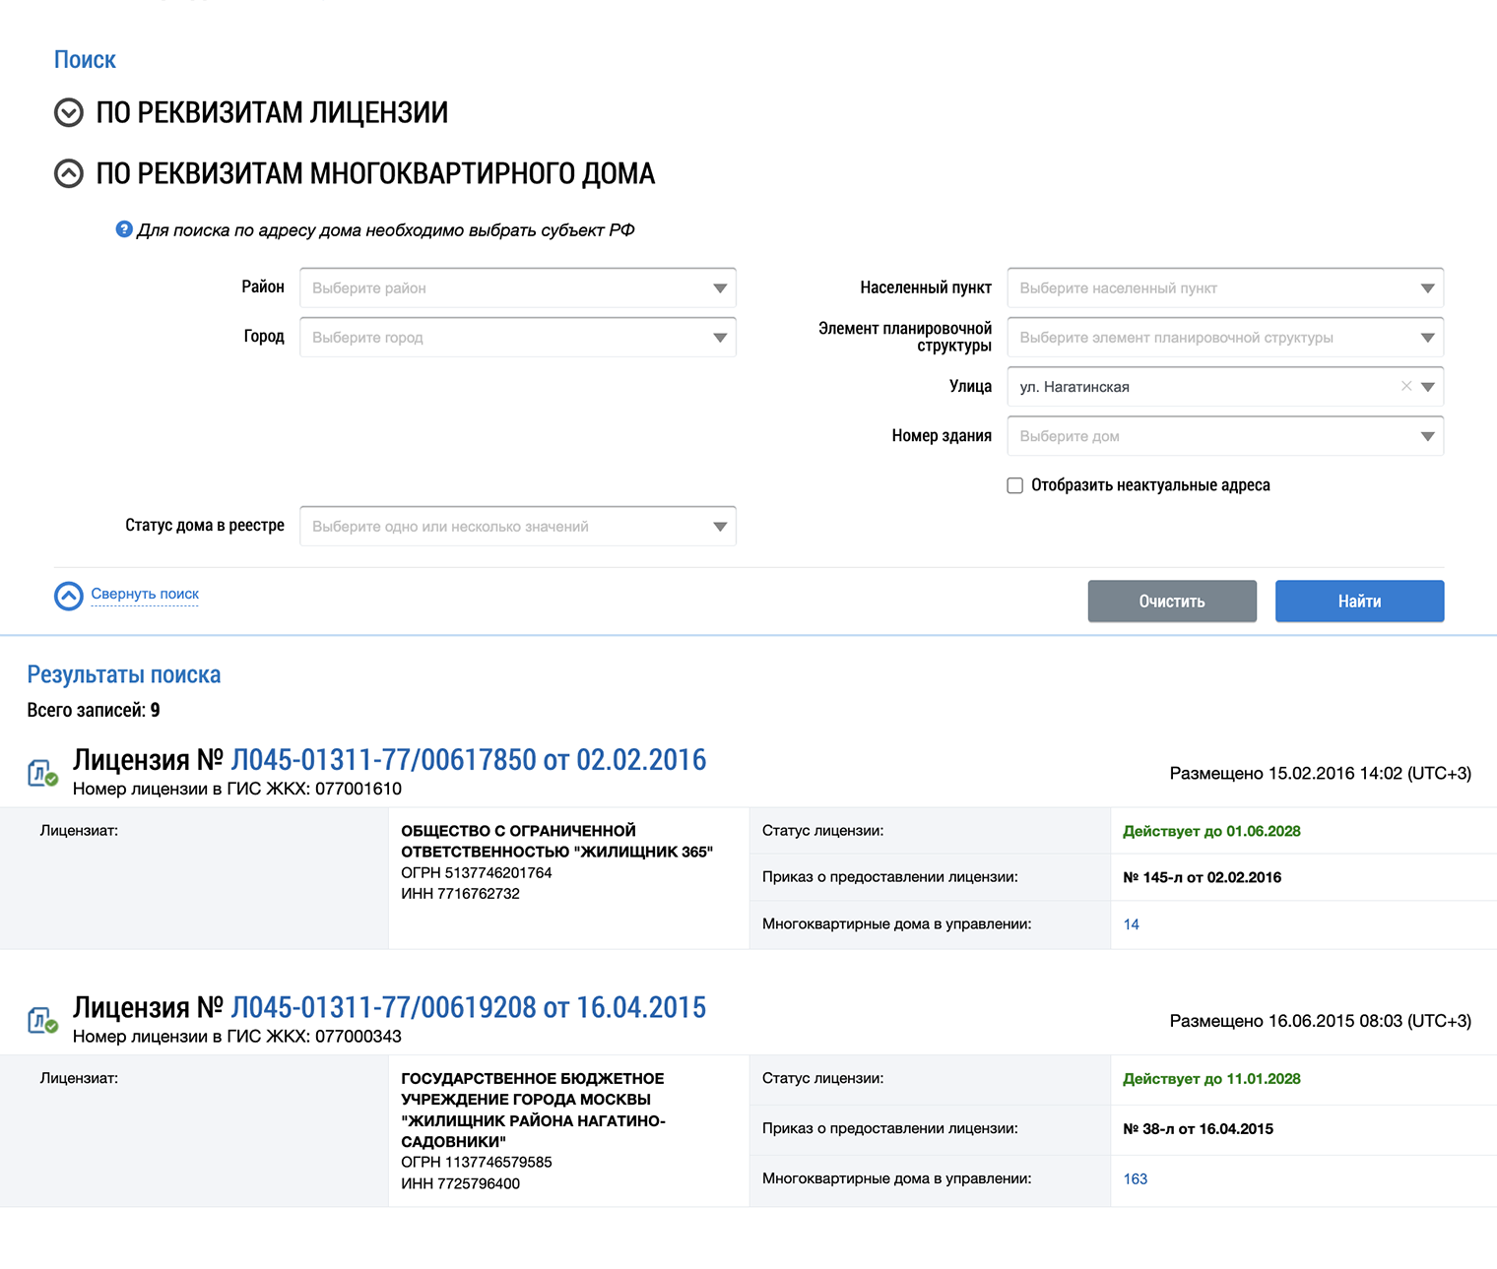Expand the license requisites search section

click(68, 113)
